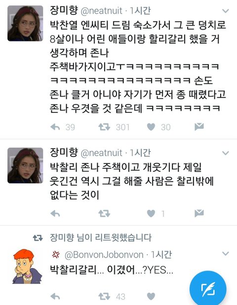The image size is (237, 305).
Task: Like the @BonvonJobonvon tweet
Action: [151, 296]
